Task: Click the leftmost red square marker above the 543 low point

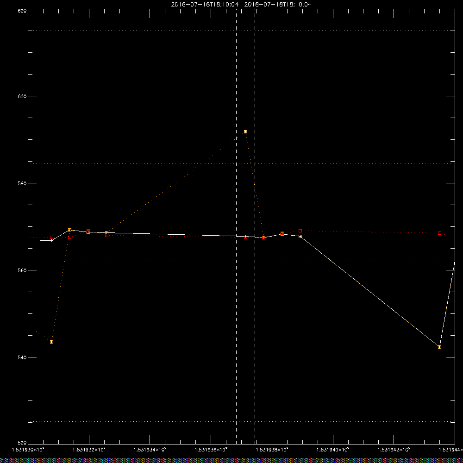Action: [x=52, y=238]
